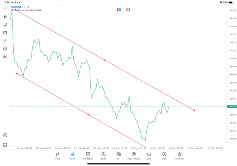Viewport: 237px width, 166px height.
Task: Click the trade volumes bar chart icon
Action: point(5,25)
